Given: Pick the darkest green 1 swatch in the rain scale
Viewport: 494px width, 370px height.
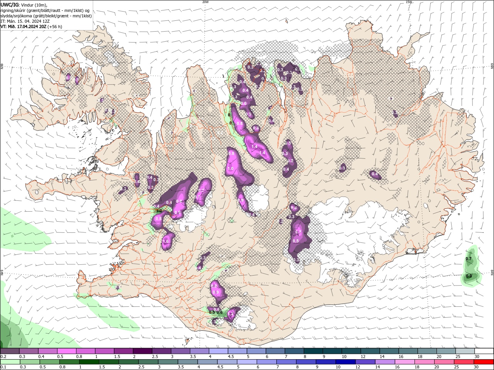Looking at the screenshot, I should tap(89, 362).
